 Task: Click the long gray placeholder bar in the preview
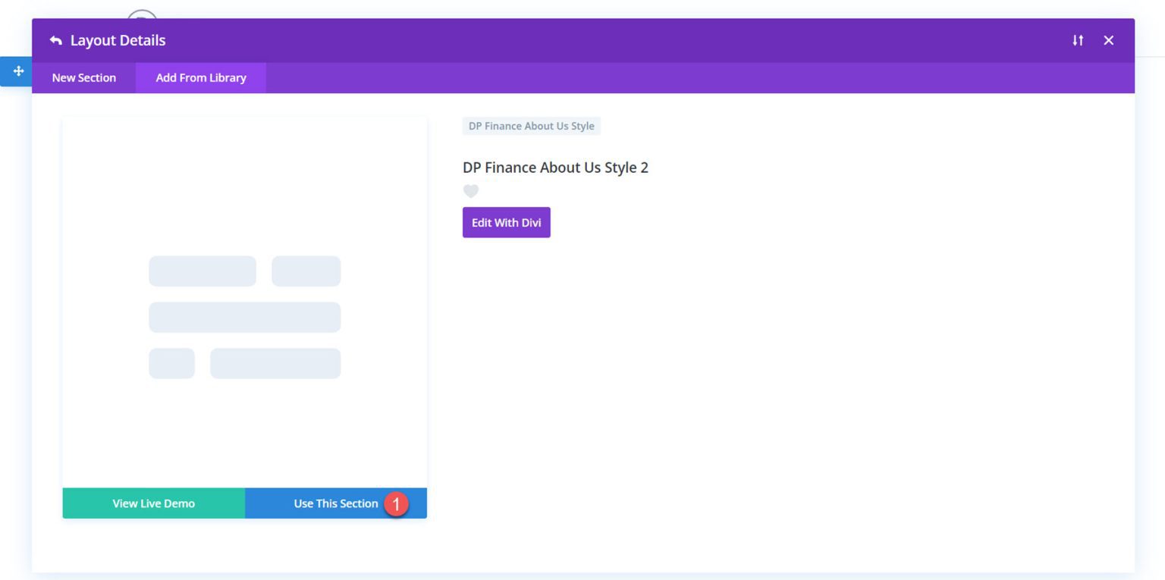pyautogui.click(x=244, y=317)
